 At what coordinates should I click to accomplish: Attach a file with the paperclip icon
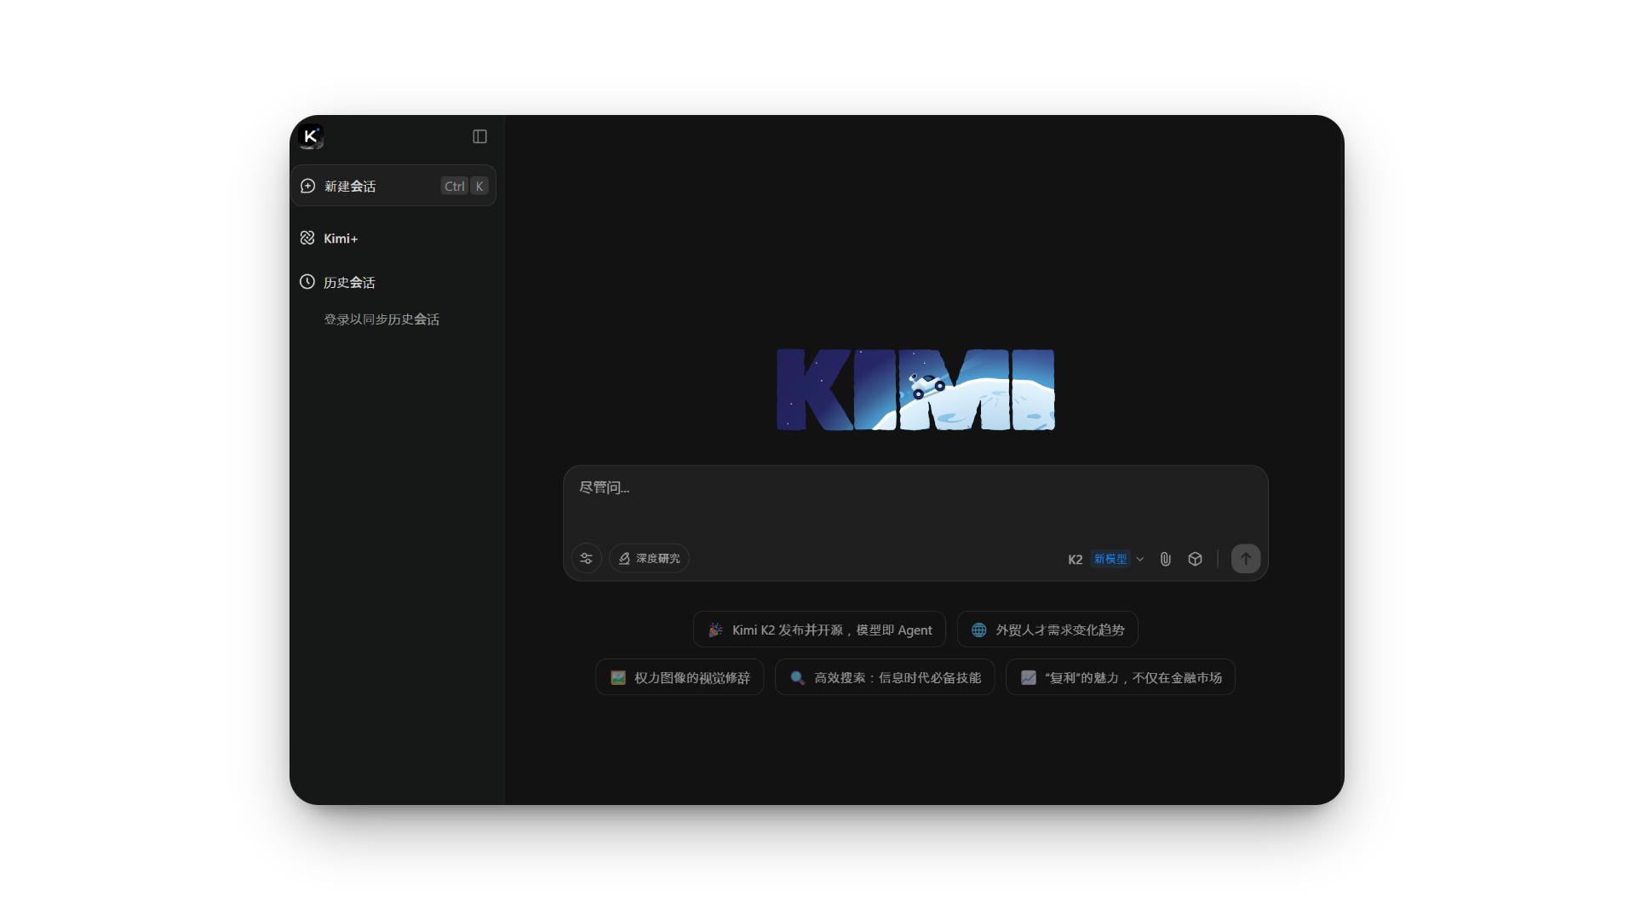pos(1165,559)
